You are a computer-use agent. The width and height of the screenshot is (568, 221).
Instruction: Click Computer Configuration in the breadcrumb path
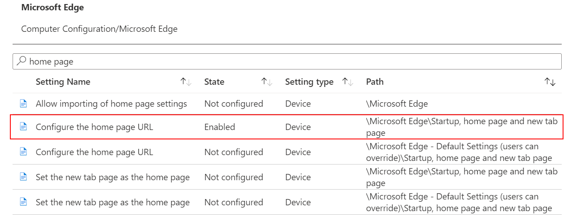pyautogui.click(x=68, y=29)
